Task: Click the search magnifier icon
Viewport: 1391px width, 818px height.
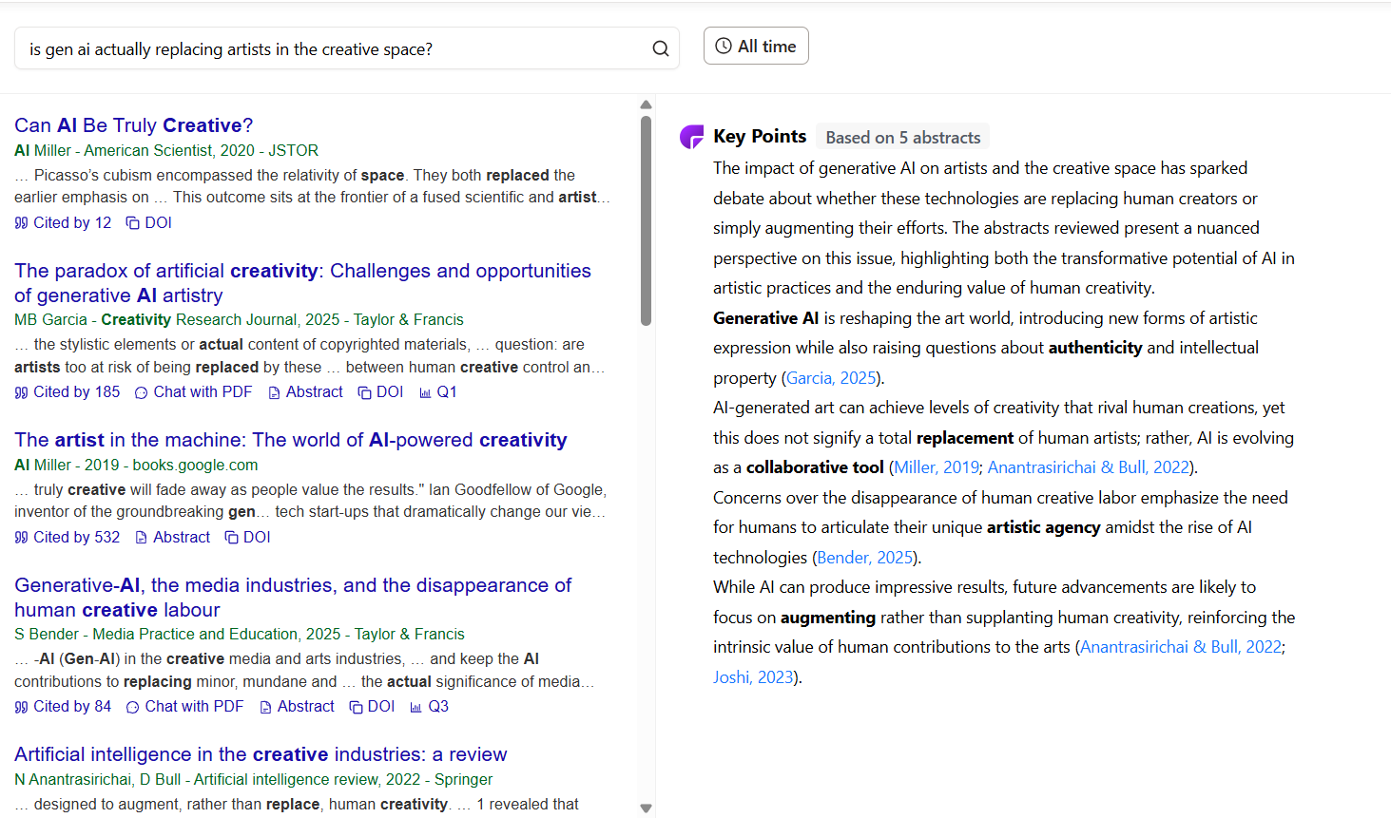Action: coord(660,48)
